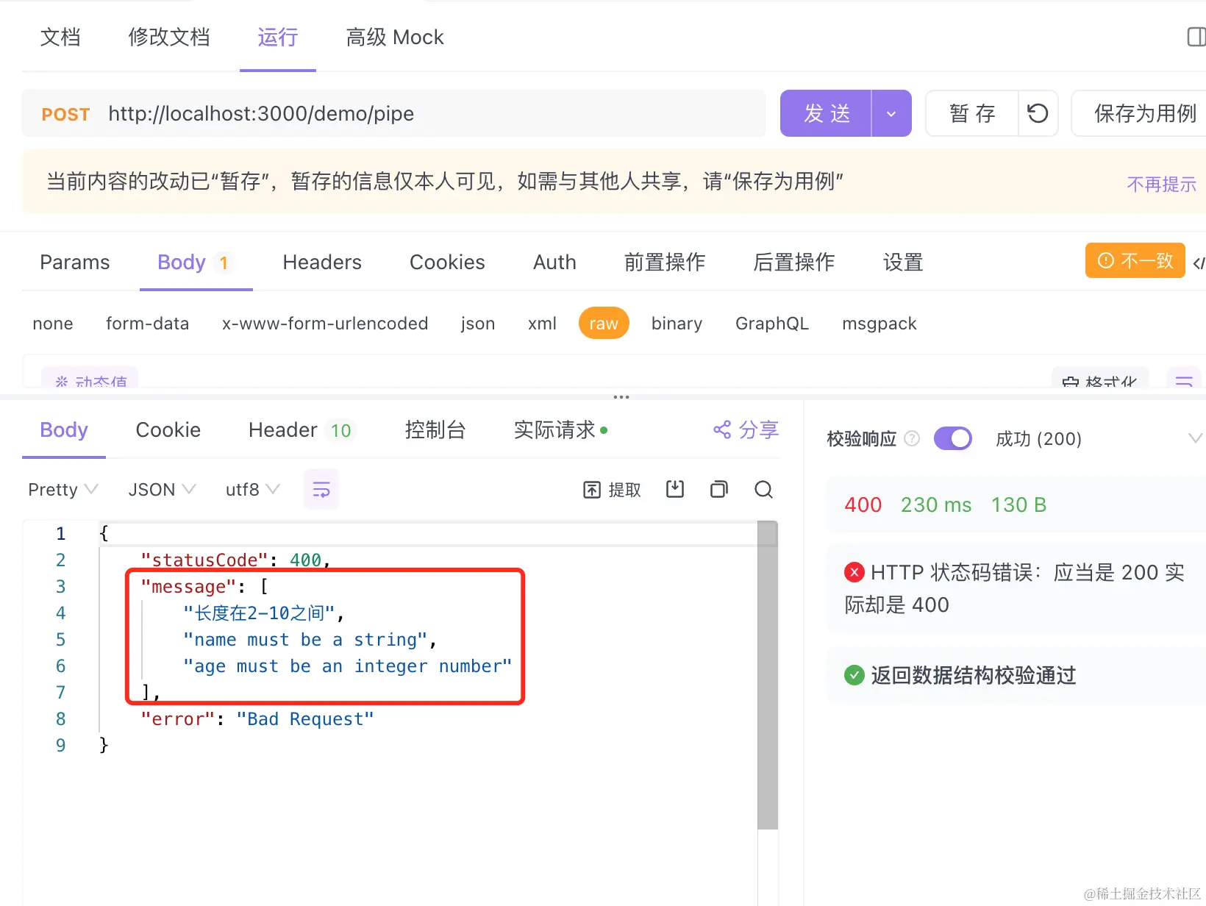This screenshot has width=1206, height=906.
Task: Click the restore staged changes icon
Action: [x=1038, y=113]
